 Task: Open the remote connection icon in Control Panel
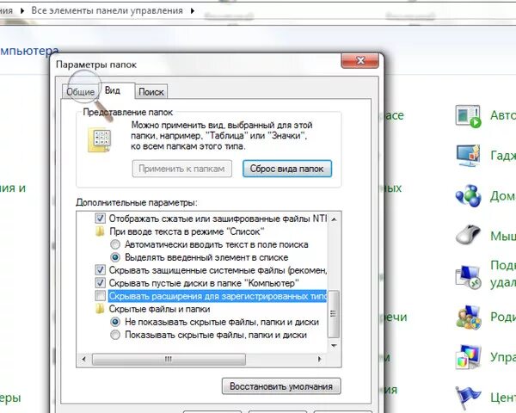click(469, 277)
